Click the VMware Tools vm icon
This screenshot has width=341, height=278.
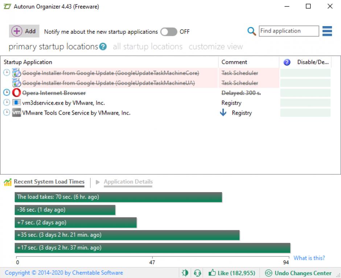click(17, 113)
